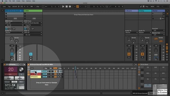Toggle MIDI arrangement overdub plus icon
This screenshot has width=170, height=96.
[x=75, y=6]
